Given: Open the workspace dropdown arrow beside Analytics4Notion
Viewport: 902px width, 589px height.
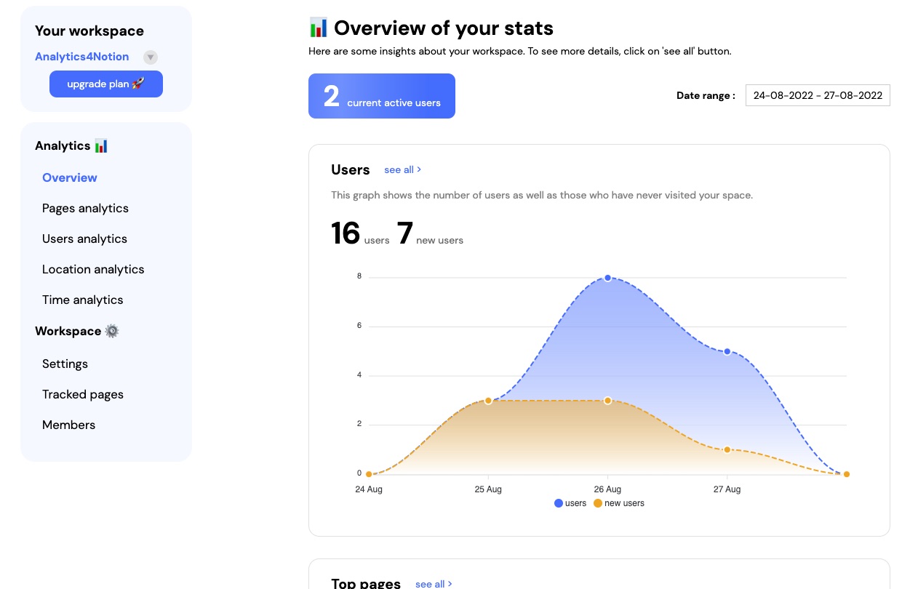Looking at the screenshot, I should (151, 57).
